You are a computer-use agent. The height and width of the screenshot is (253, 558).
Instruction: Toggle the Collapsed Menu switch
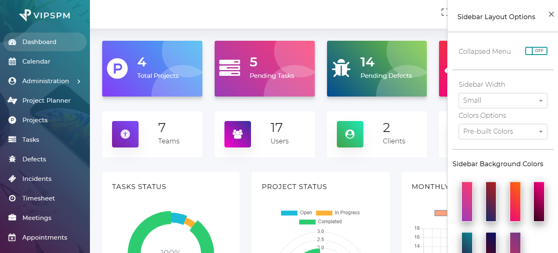point(536,51)
